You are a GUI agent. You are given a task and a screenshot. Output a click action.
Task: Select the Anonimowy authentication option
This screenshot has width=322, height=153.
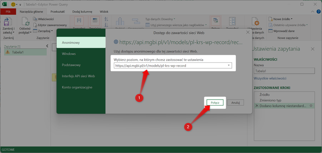[x=81, y=43]
